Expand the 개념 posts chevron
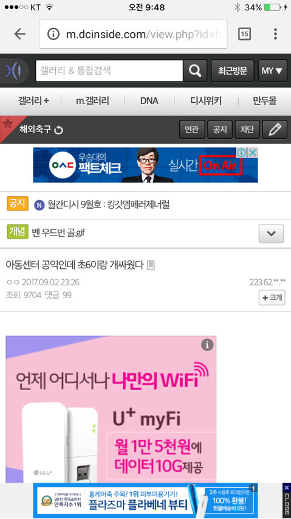This screenshot has width=291, height=519. pos(271,234)
